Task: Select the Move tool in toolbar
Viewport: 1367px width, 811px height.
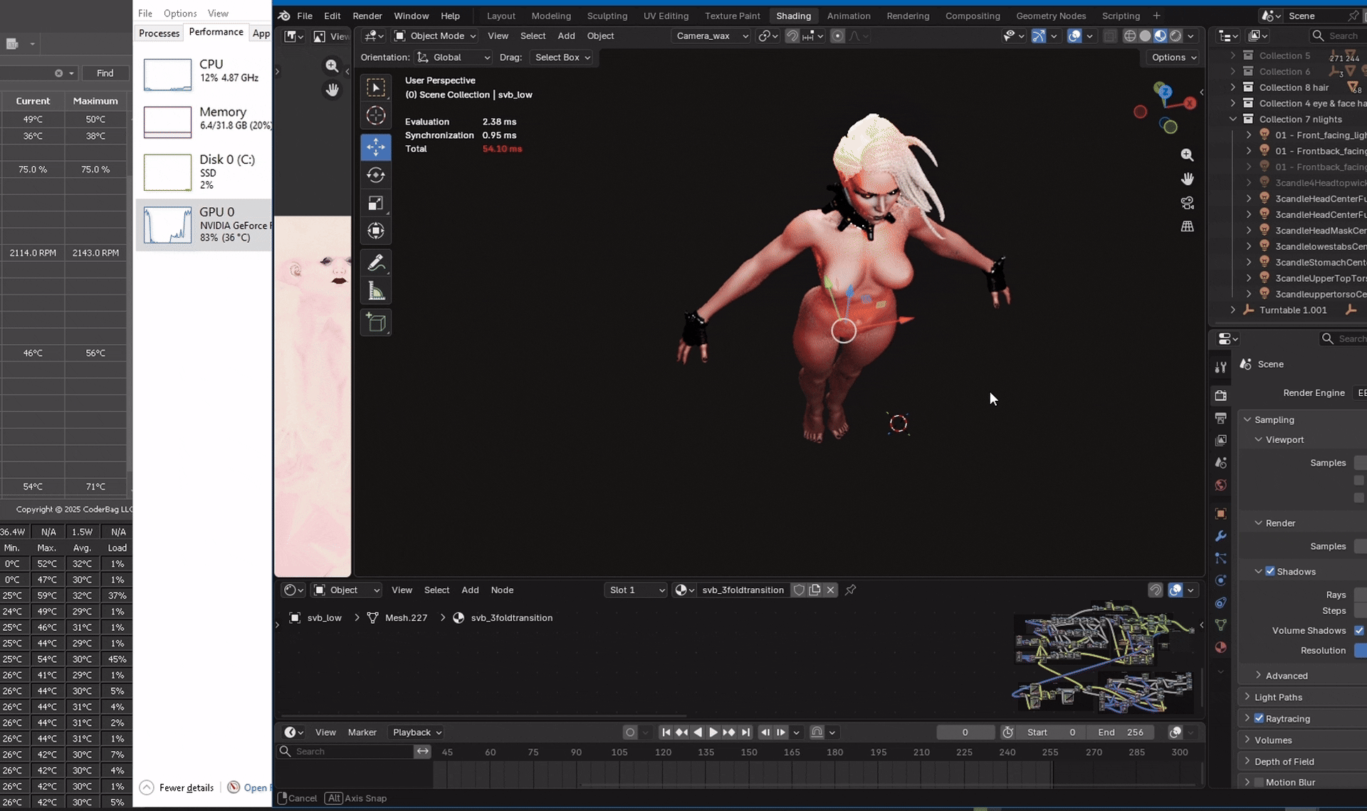Action: [x=375, y=147]
